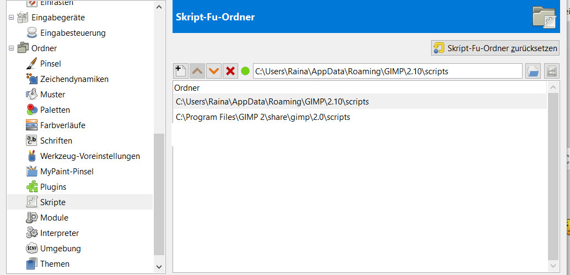Open Muster folder settings
This screenshot has height=275, width=570.
(x=53, y=95)
